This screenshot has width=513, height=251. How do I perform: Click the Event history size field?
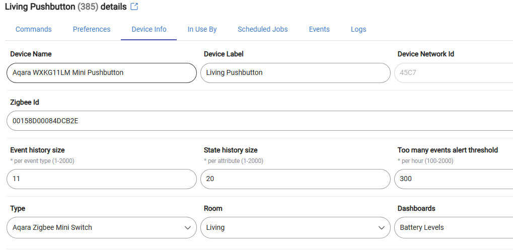pos(102,179)
